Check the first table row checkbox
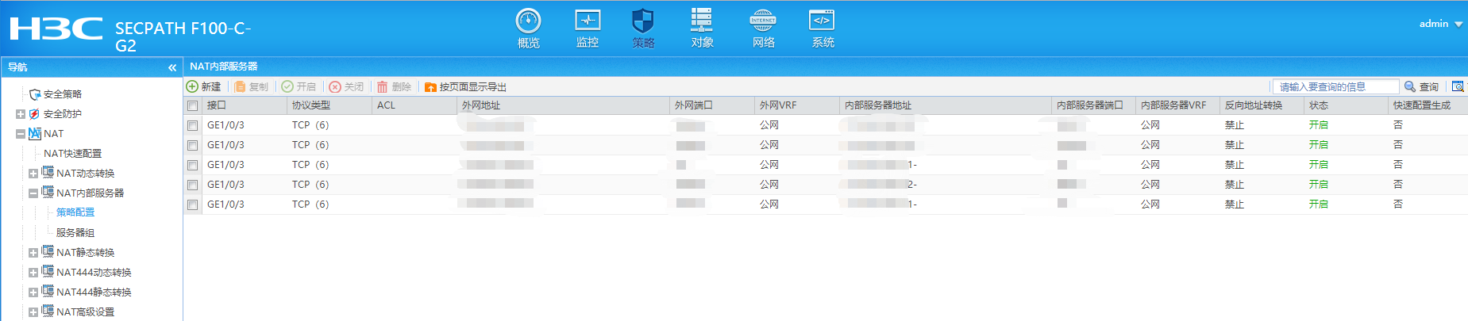 192,125
